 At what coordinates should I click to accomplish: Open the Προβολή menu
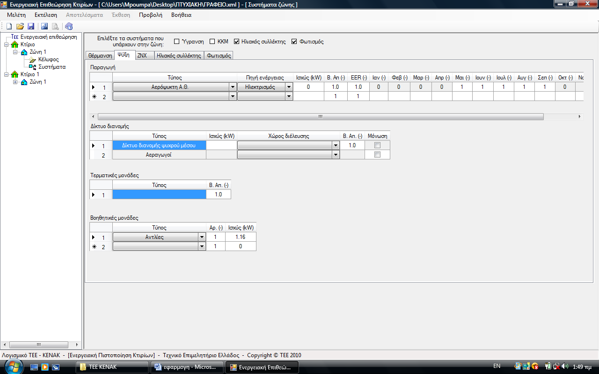click(151, 15)
